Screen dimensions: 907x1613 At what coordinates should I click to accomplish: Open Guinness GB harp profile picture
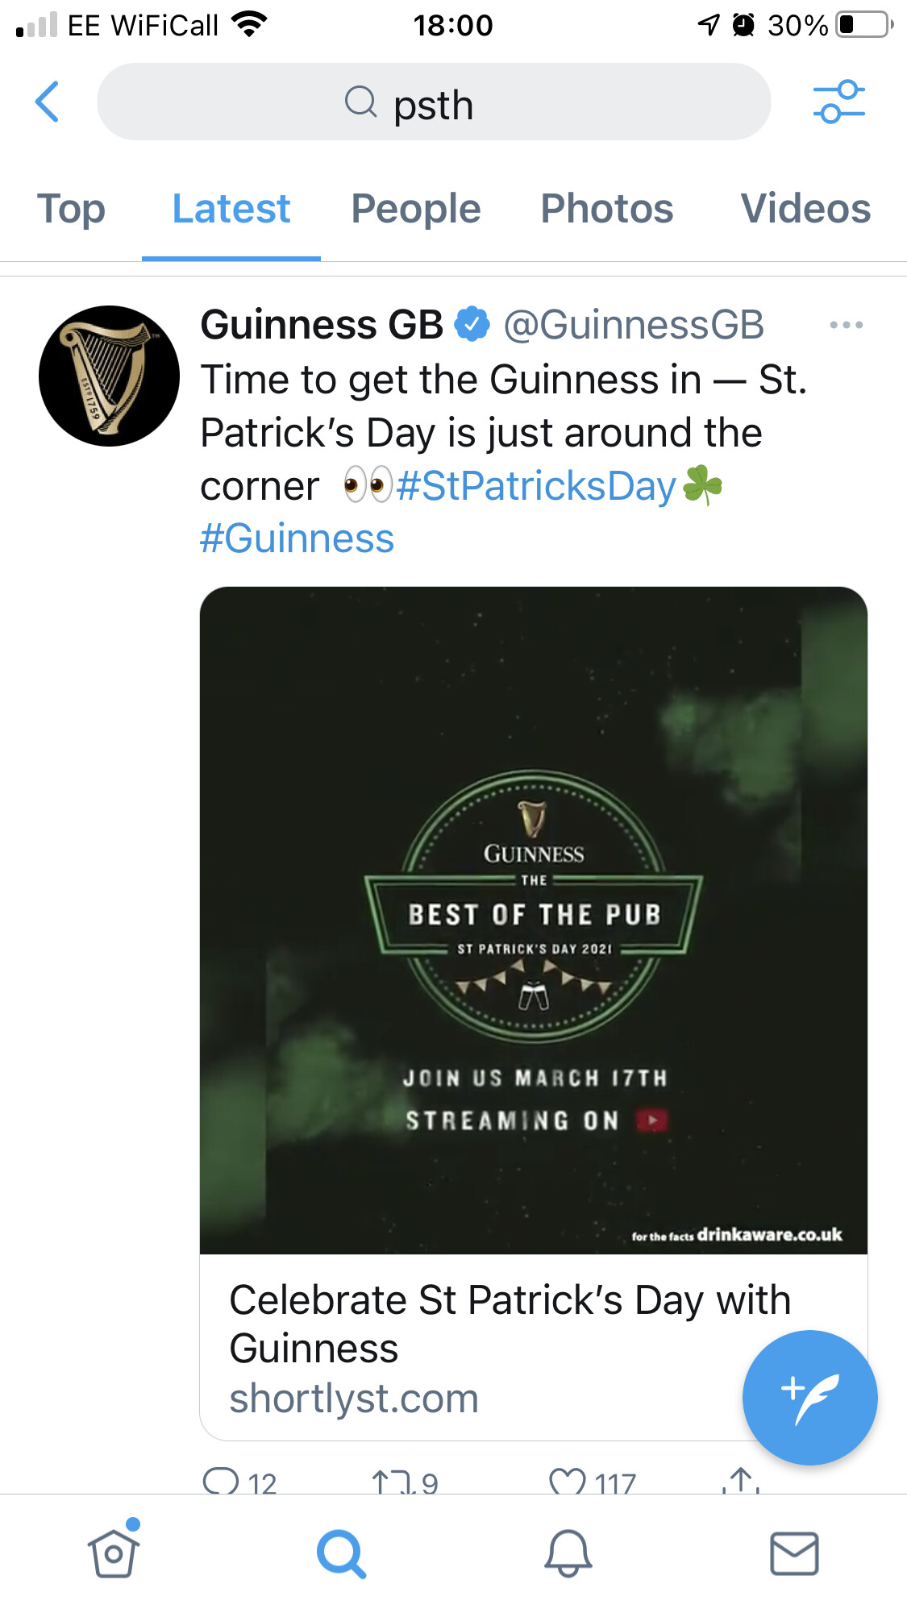[109, 376]
